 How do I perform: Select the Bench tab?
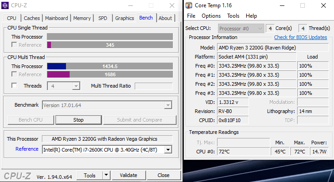click(146, 18)
